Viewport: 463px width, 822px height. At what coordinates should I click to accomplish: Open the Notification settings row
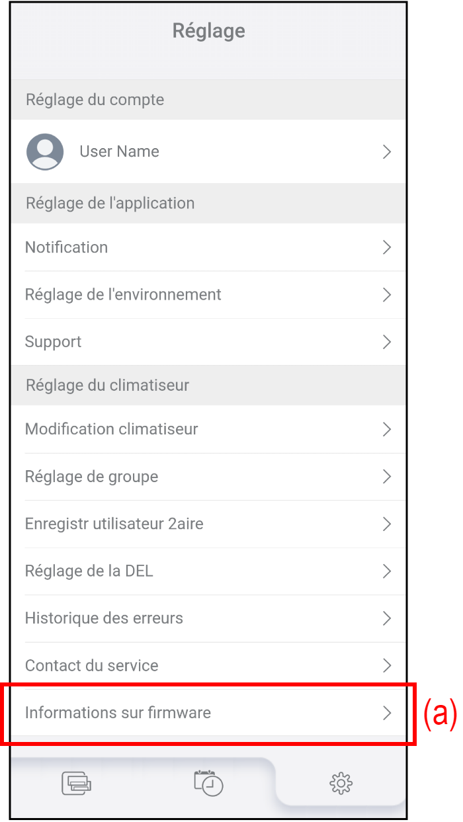click(66, 247)
